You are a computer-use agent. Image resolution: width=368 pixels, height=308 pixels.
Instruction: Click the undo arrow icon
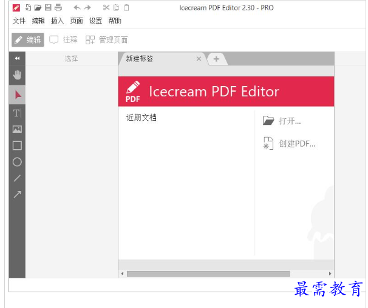(77, 8)
